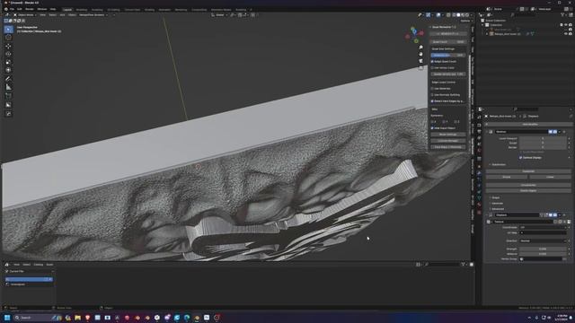Screen dimensions: 575x323
Task: Click the License Manager button
Action: coord(448,141)
